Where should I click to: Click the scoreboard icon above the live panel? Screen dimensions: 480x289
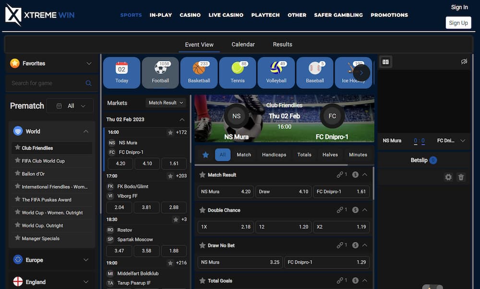386,62
